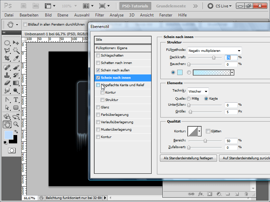Viewport: 270px width, 202px height.
Task: Click Als Standardeinstellung festlegen button
Action: [x=189, y=158]
